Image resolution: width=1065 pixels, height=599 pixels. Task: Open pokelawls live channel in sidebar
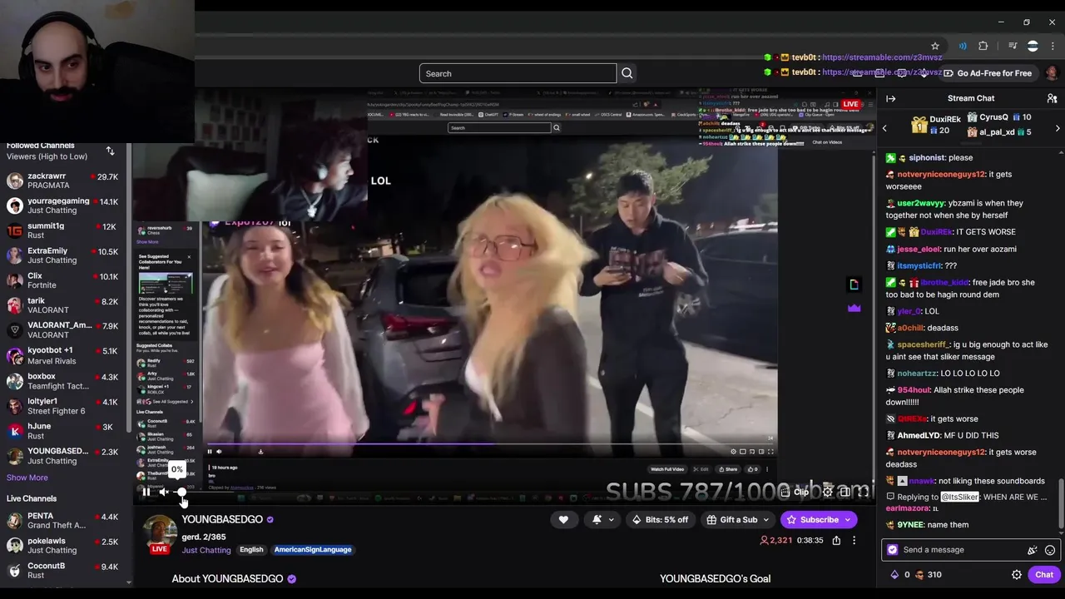coord(63,546)
